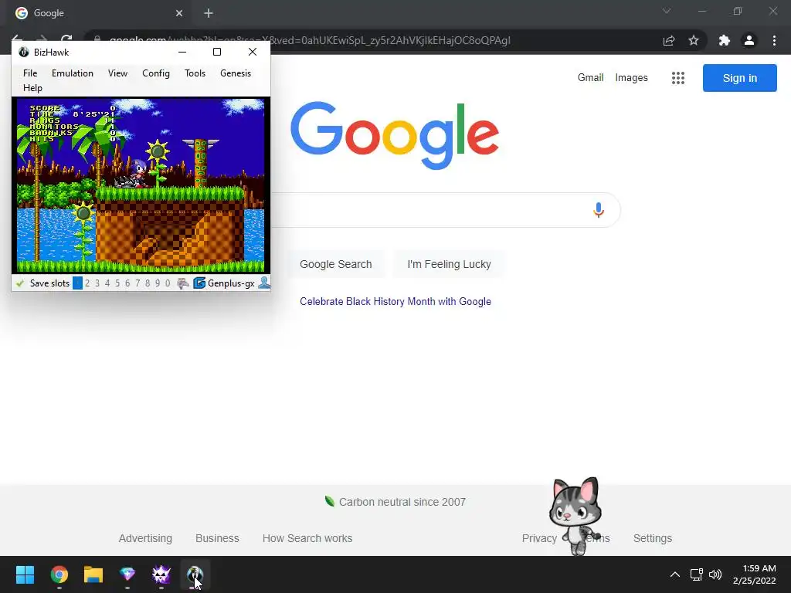
Task: Click the Sonic game screen in BizHawk
Action: 141,185
